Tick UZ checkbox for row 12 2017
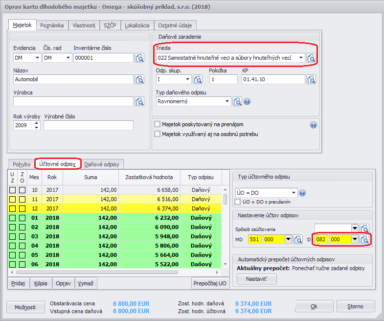 [13, 208]
